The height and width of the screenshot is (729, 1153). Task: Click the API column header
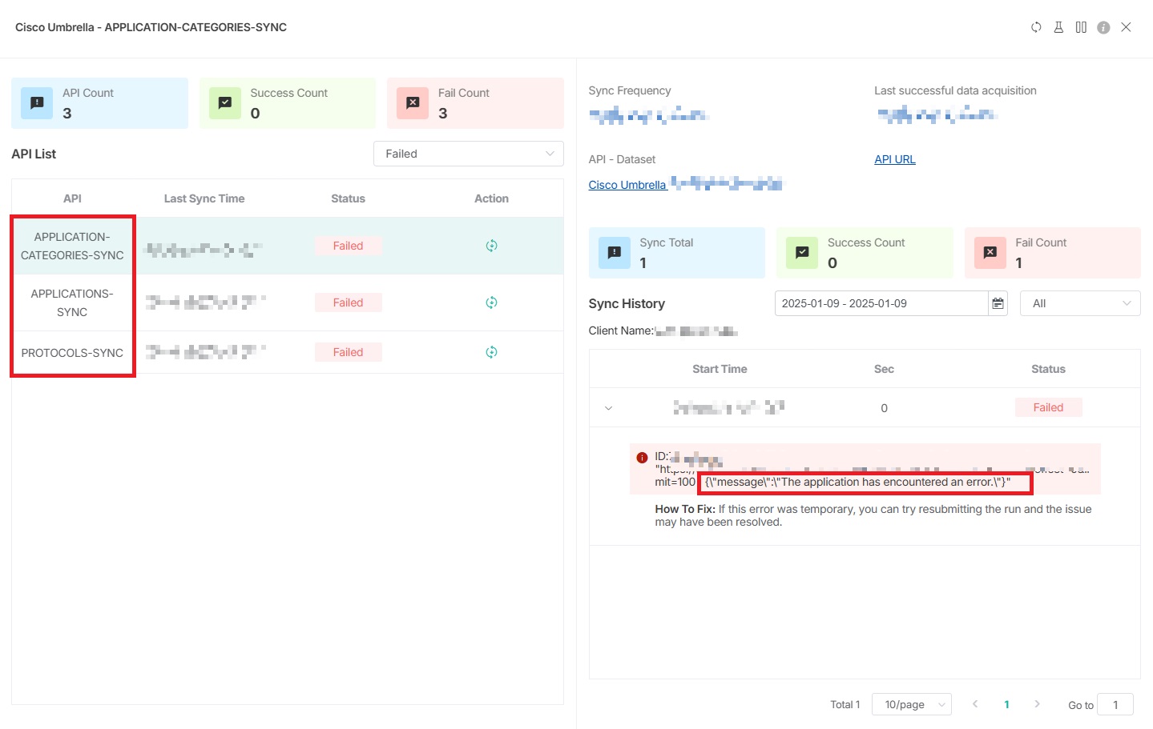click(x=72, y=198)
